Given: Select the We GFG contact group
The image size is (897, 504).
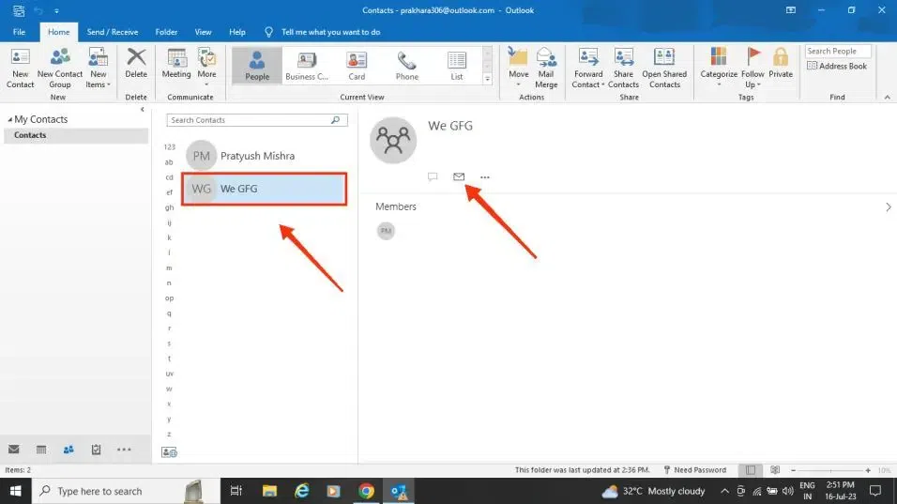Looking at the screenshot, I should click(265, 189).
